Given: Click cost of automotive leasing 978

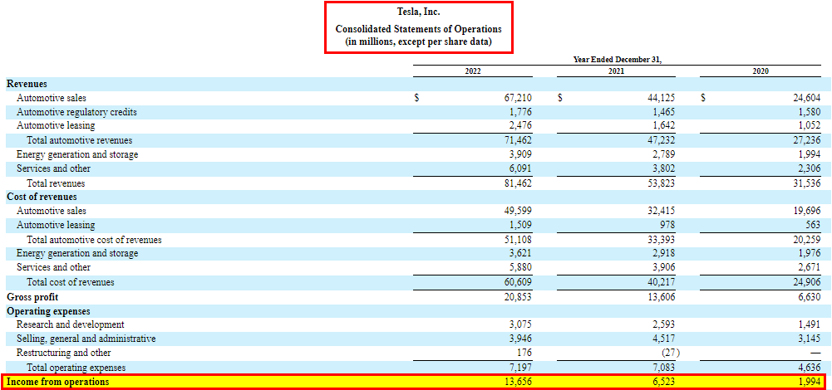Looking at the screenshot, I should click(667, 225).
